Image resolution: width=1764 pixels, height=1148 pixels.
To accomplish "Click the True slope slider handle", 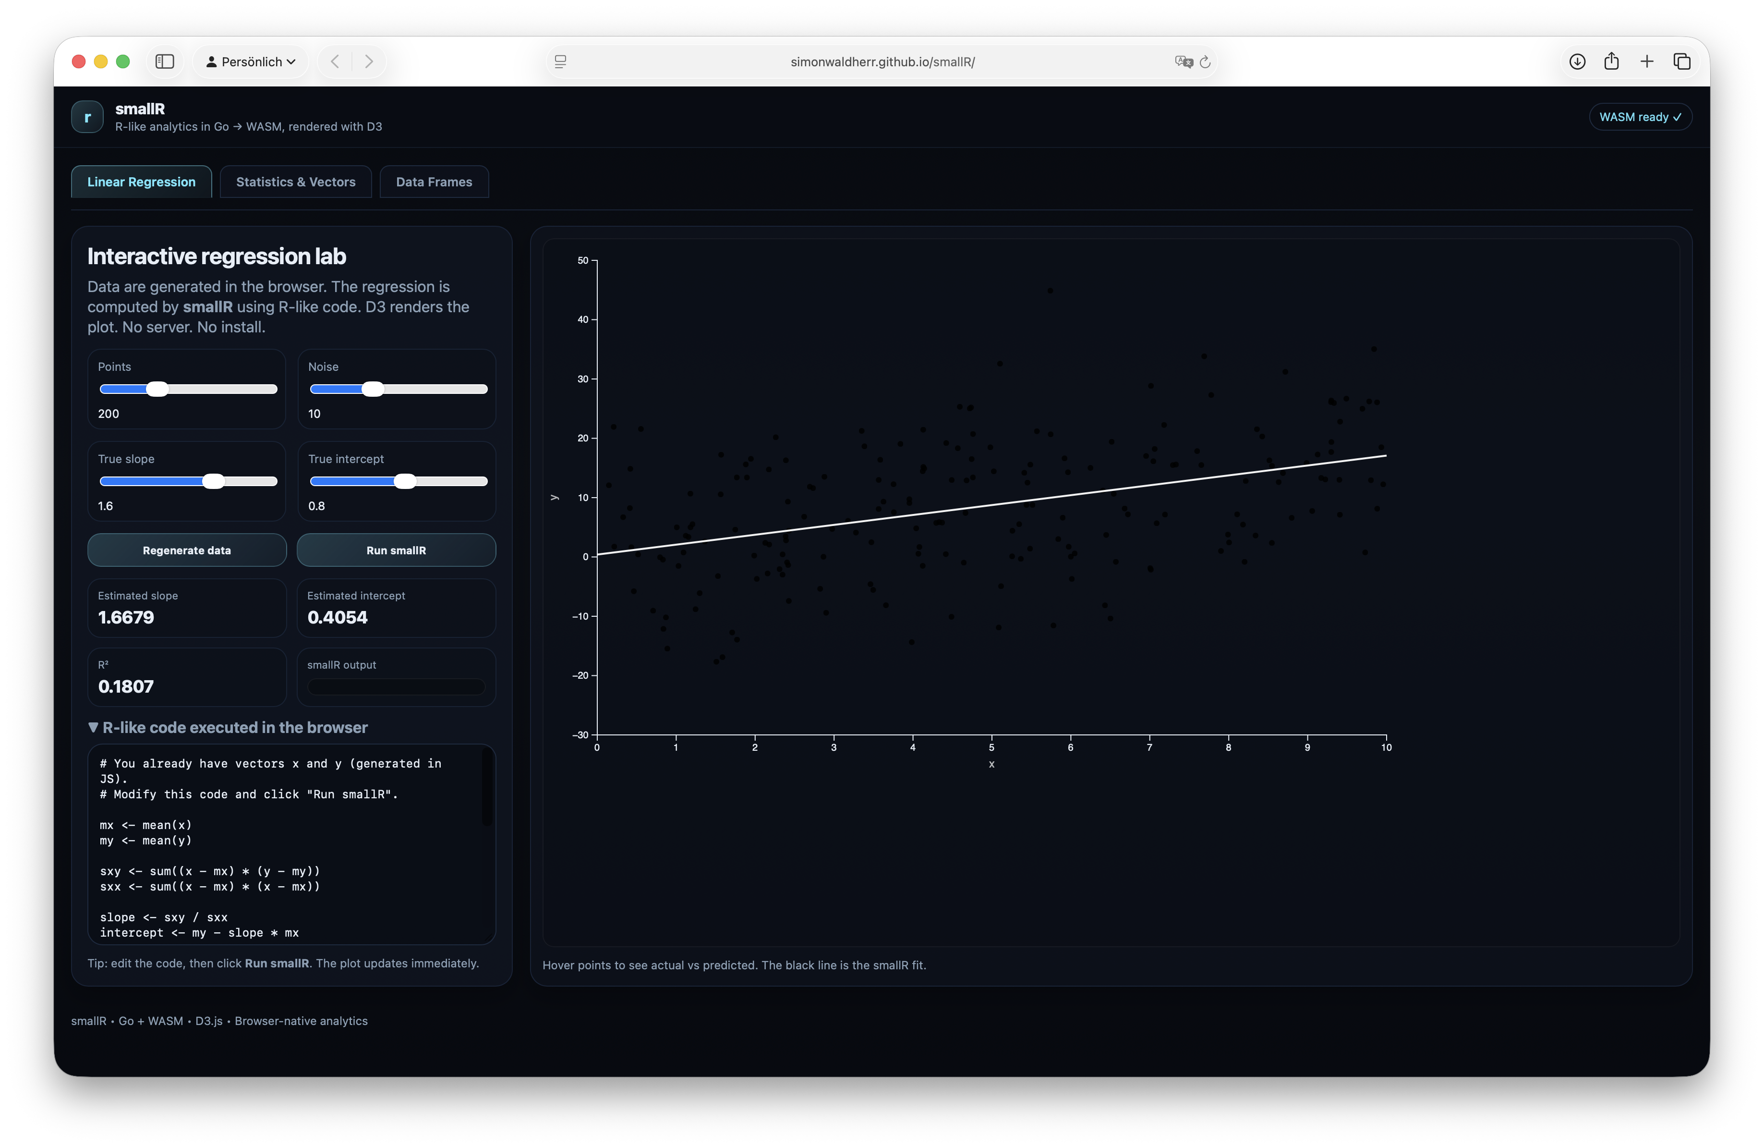I will [x=214, y=481].
